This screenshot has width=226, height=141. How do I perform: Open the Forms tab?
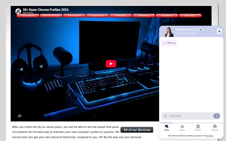(198, 128)
